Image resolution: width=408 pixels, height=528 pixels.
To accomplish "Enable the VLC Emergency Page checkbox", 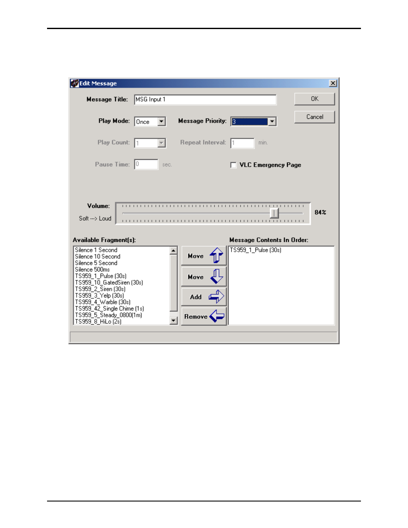I will tap(234, 165).
